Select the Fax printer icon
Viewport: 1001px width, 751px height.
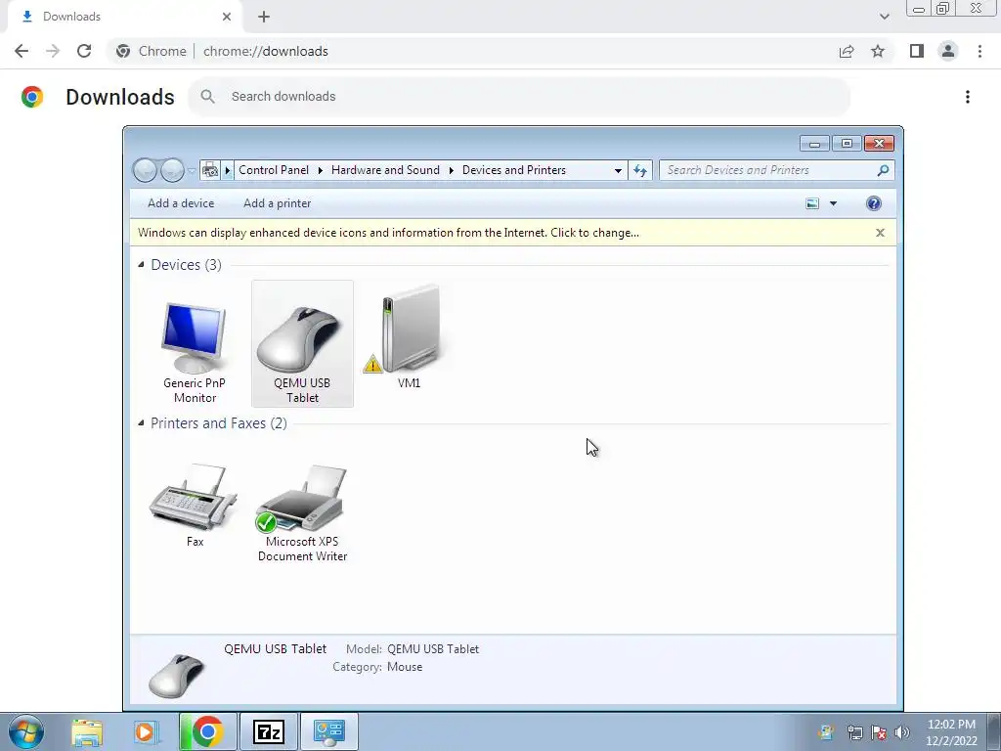(195, 505)
